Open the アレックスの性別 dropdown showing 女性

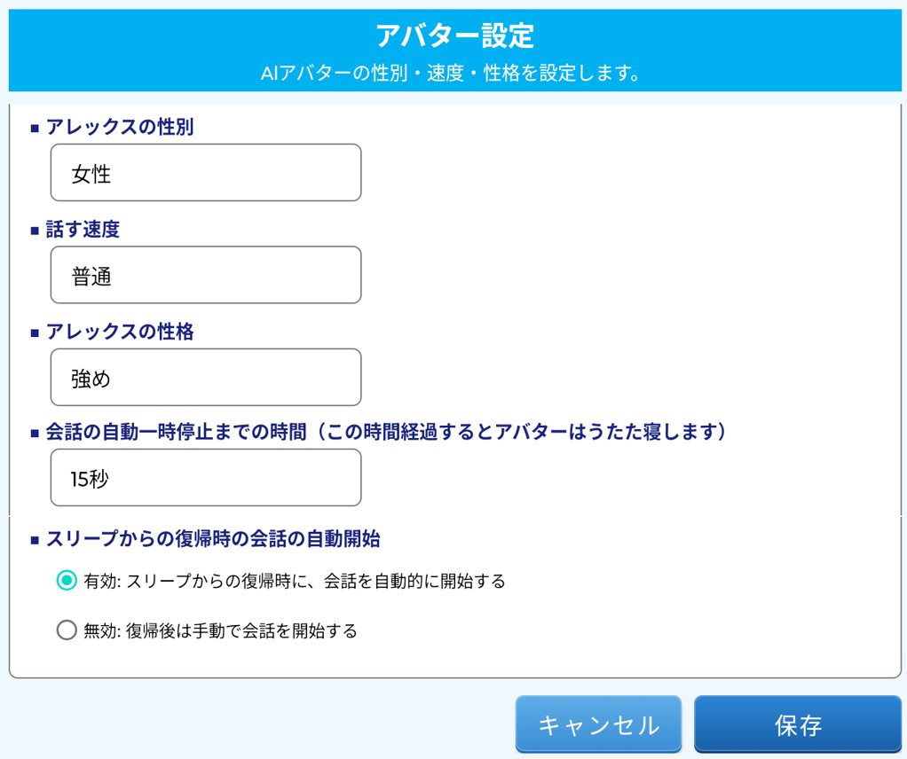pos(206,173)
